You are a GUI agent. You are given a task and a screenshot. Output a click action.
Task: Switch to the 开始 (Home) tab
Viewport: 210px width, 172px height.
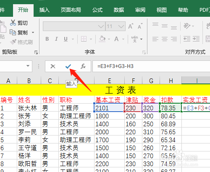coord(23,10)
